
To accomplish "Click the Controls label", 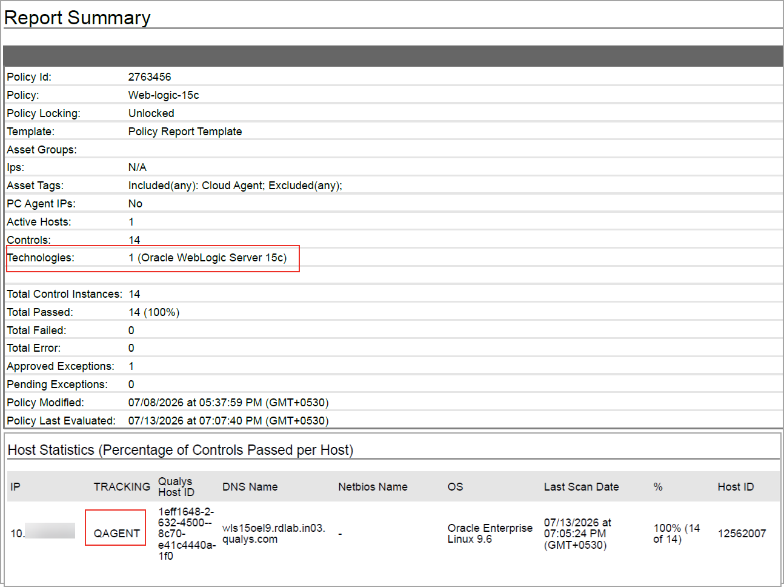I will [x=28, y=240].
